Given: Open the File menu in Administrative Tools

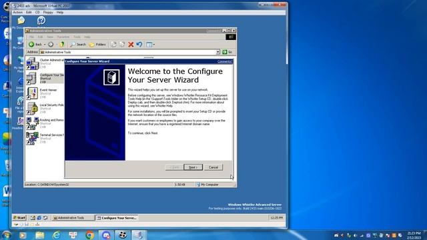Looking at the screenshot, I should [x=31, y=37].
